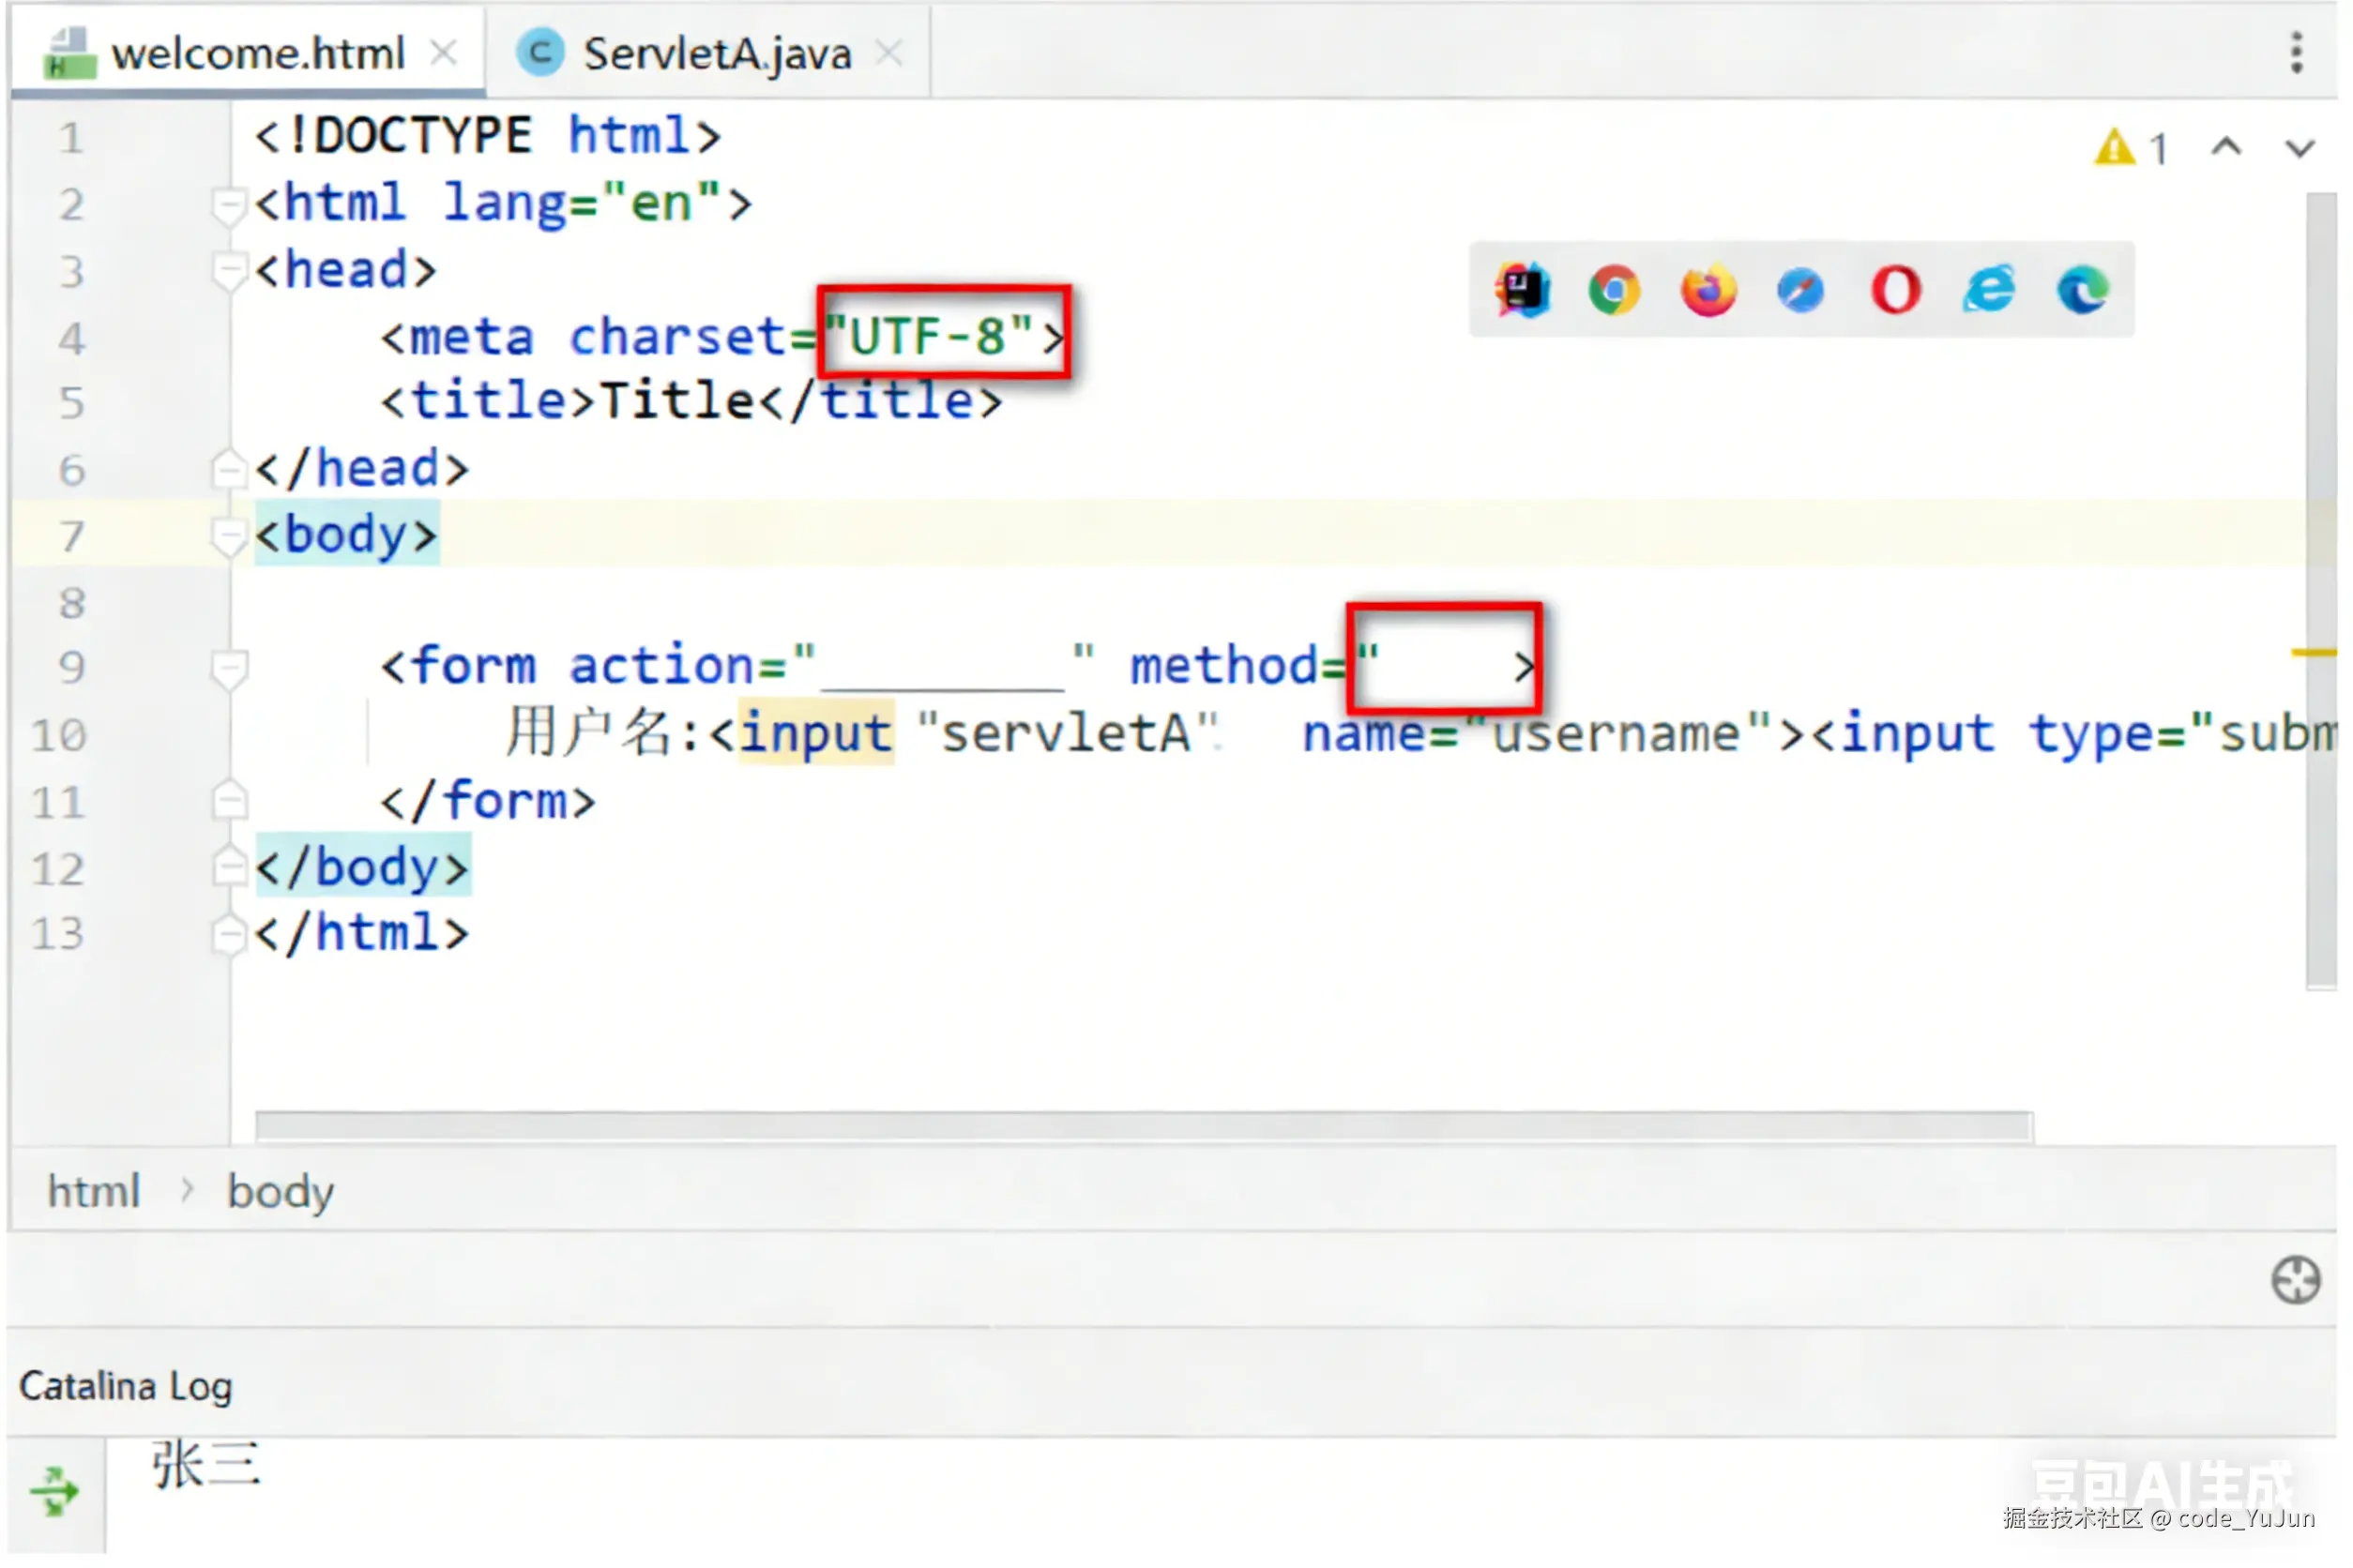Collapse the html tag fold on line 2

pos(229,205)
